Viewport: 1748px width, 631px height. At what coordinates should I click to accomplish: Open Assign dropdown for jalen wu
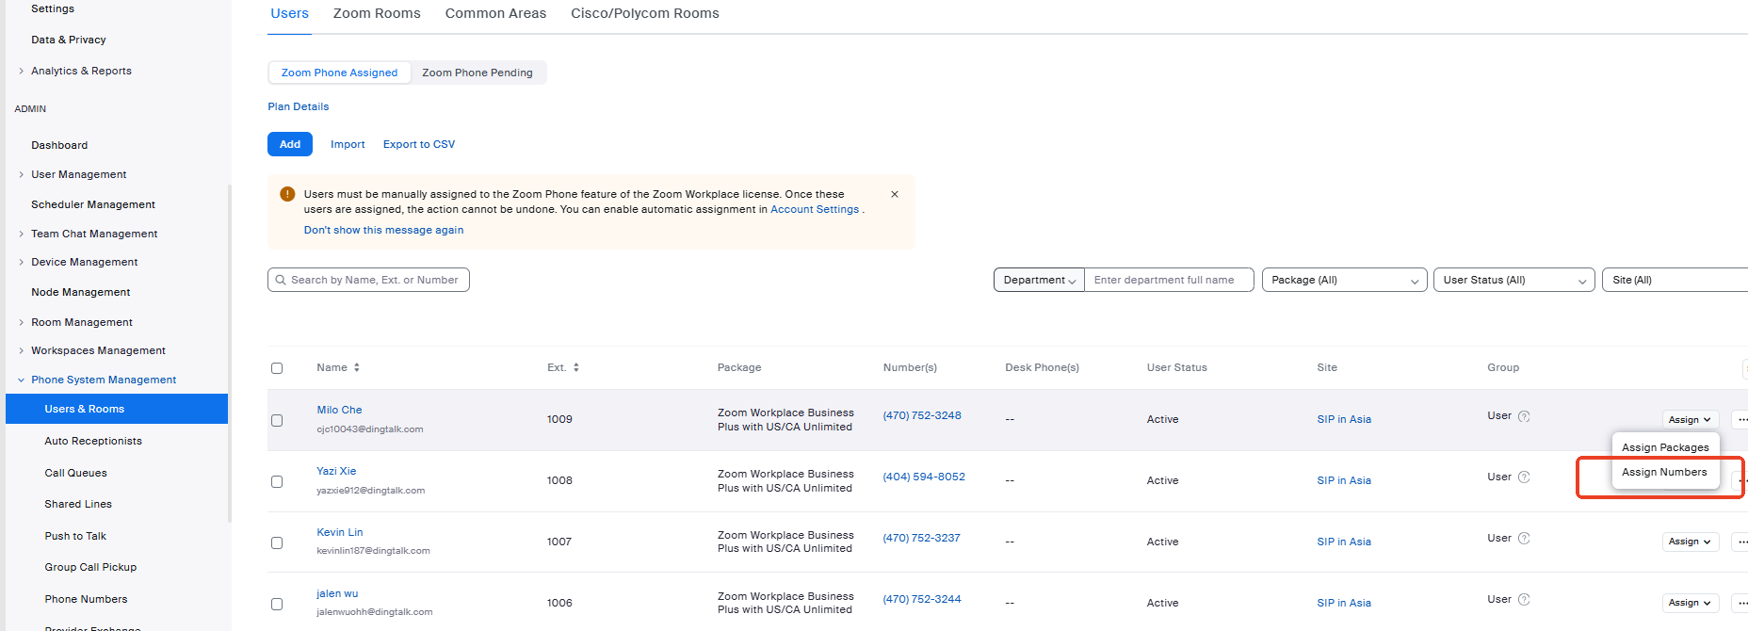(x=1691, y=603)
